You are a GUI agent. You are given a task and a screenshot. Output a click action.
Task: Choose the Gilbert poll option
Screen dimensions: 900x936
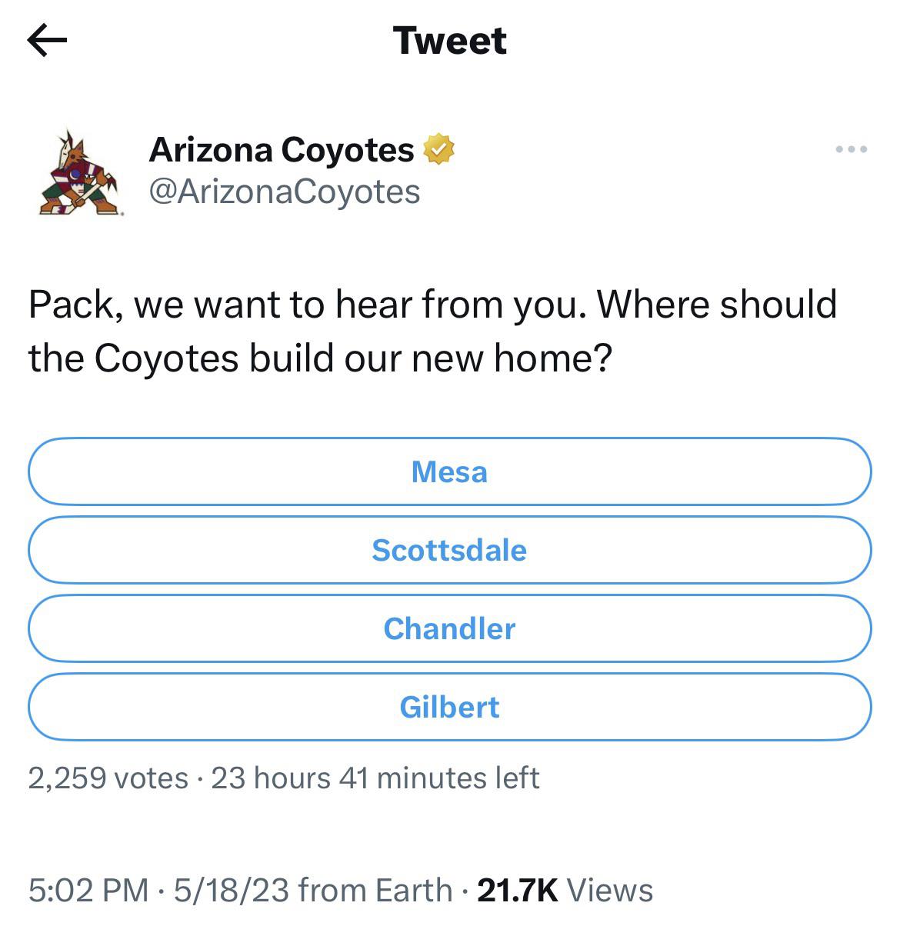click(x=450, y=707)
